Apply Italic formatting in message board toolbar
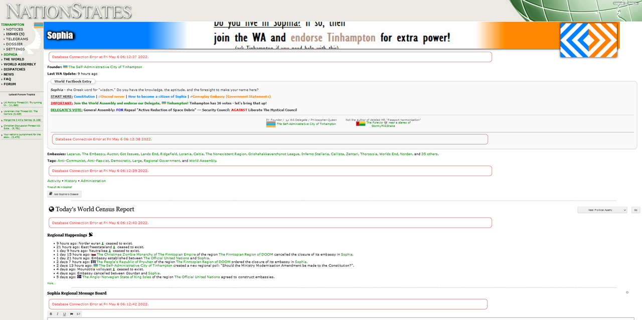The width and height of the screenshot is (642, 320). 58,314
